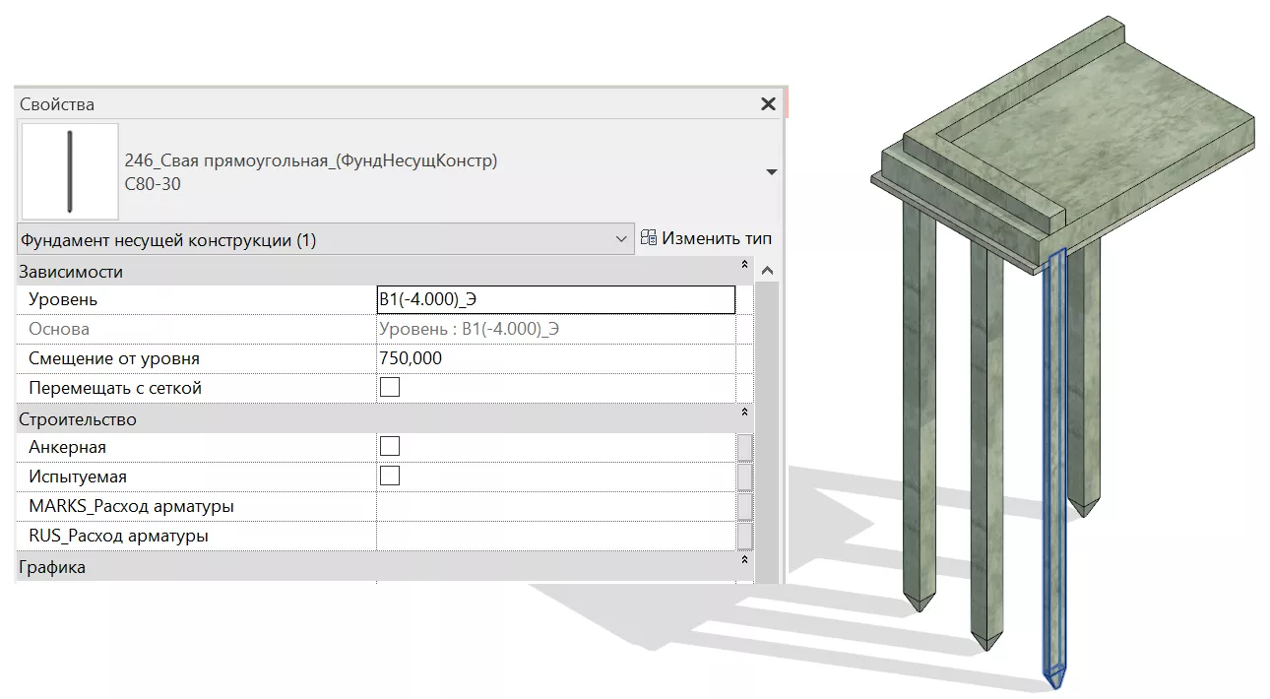The height and width of the screenshot is (699, 1270).
Task: Tick the Анкерная checkbox
Action: [390, 447]
